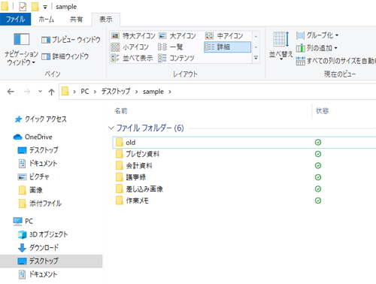Image resolution: width=376 pixels, height=284 pixels.
Task: Click the Up one level arrow
Action: (x=52, y=92)
